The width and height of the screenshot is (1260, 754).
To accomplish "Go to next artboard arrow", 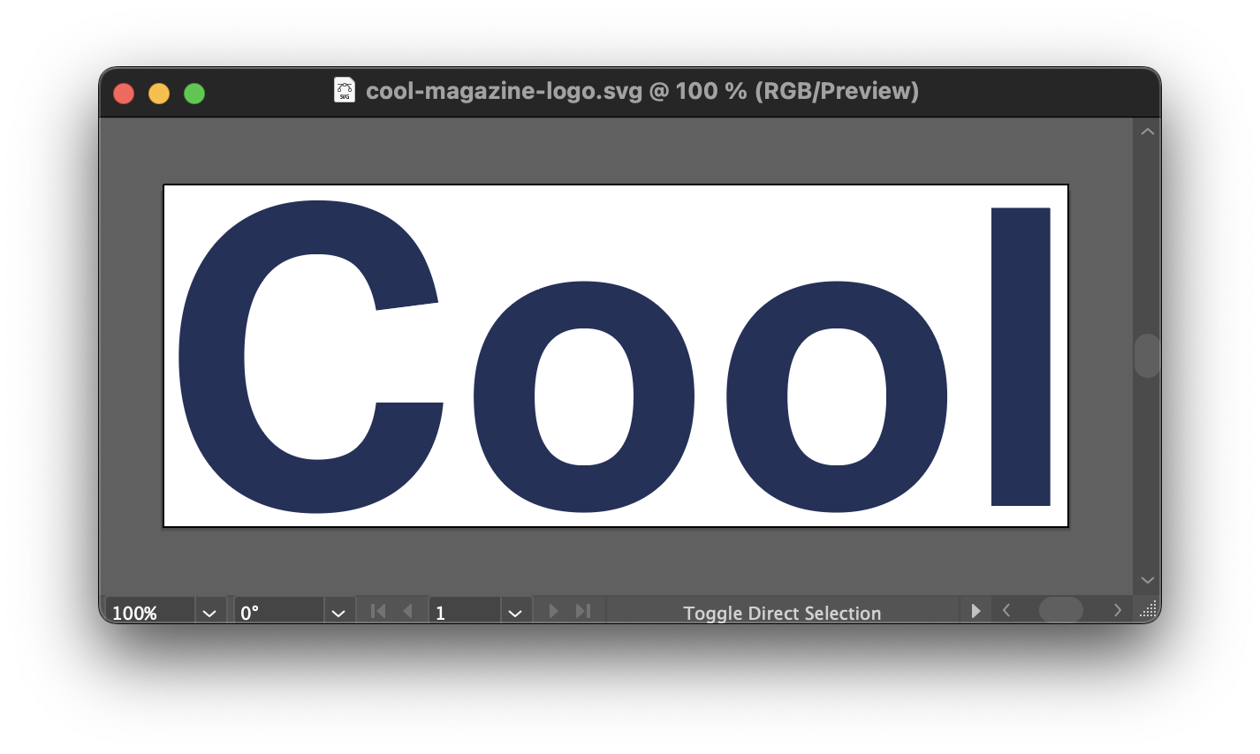I will tap(553, 611).
